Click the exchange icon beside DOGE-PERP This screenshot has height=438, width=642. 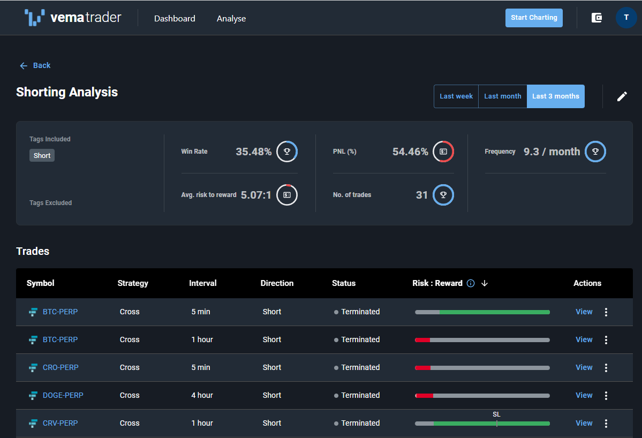pyautogui.click(x=33, y=395)
